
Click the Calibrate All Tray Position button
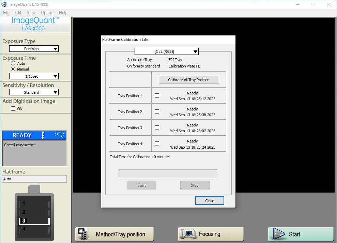(188, 79)
